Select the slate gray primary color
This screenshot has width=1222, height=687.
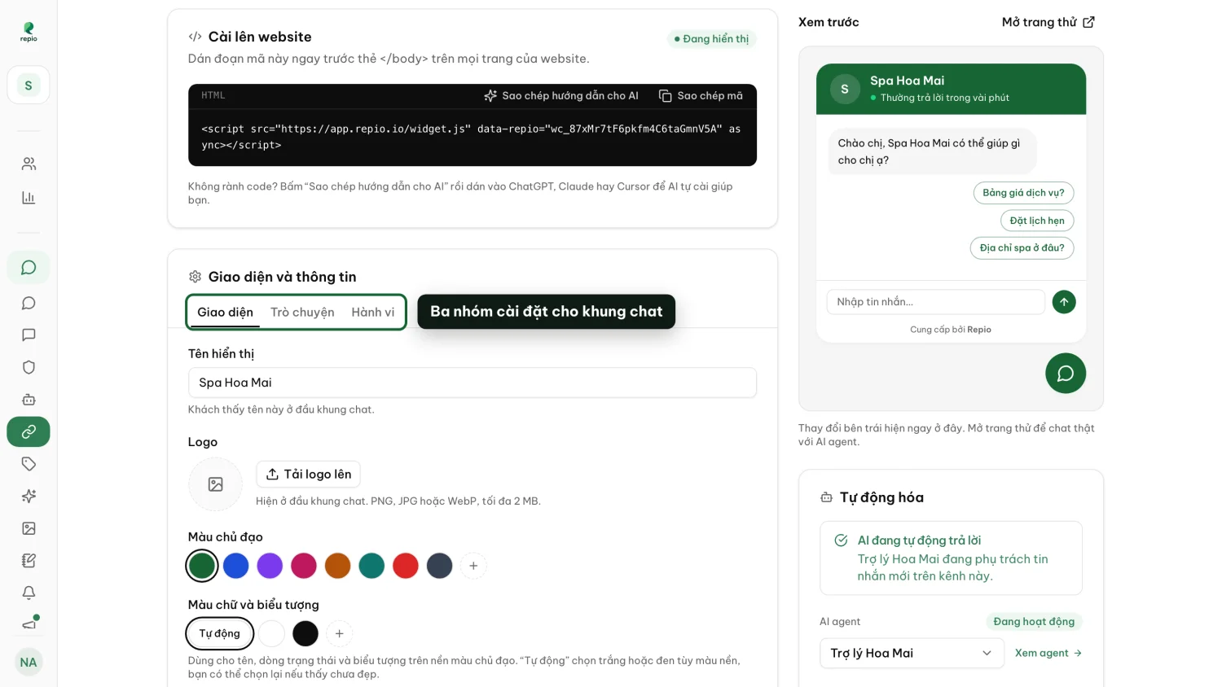click(x=439, y=566)
